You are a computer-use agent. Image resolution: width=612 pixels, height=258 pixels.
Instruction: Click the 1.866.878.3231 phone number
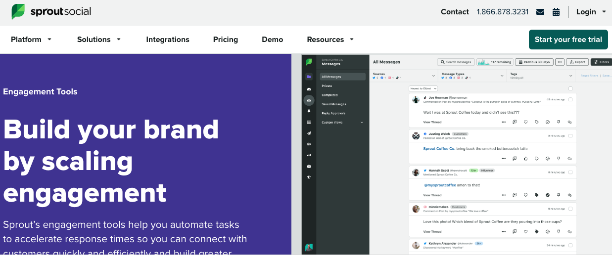coord(503,12)
